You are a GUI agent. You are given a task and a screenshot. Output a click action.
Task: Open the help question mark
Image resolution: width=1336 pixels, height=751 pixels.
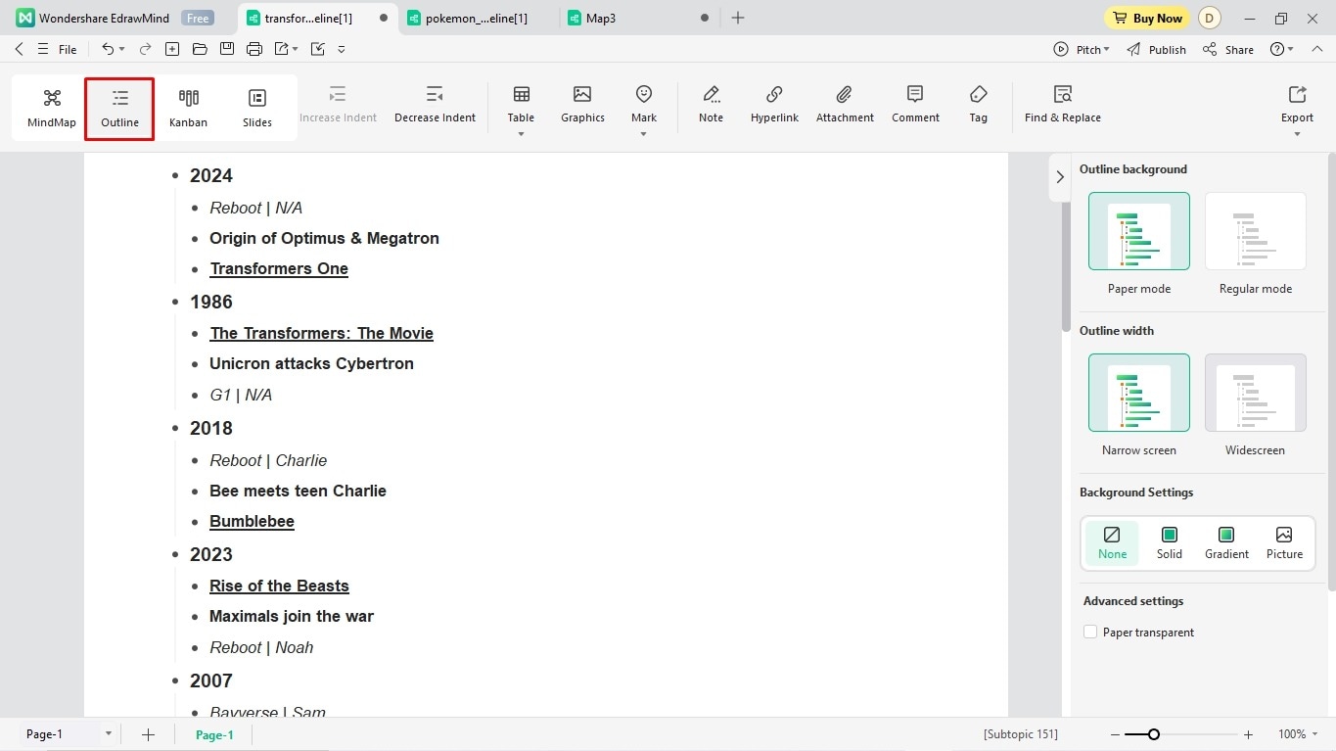tap(1277, 49)
